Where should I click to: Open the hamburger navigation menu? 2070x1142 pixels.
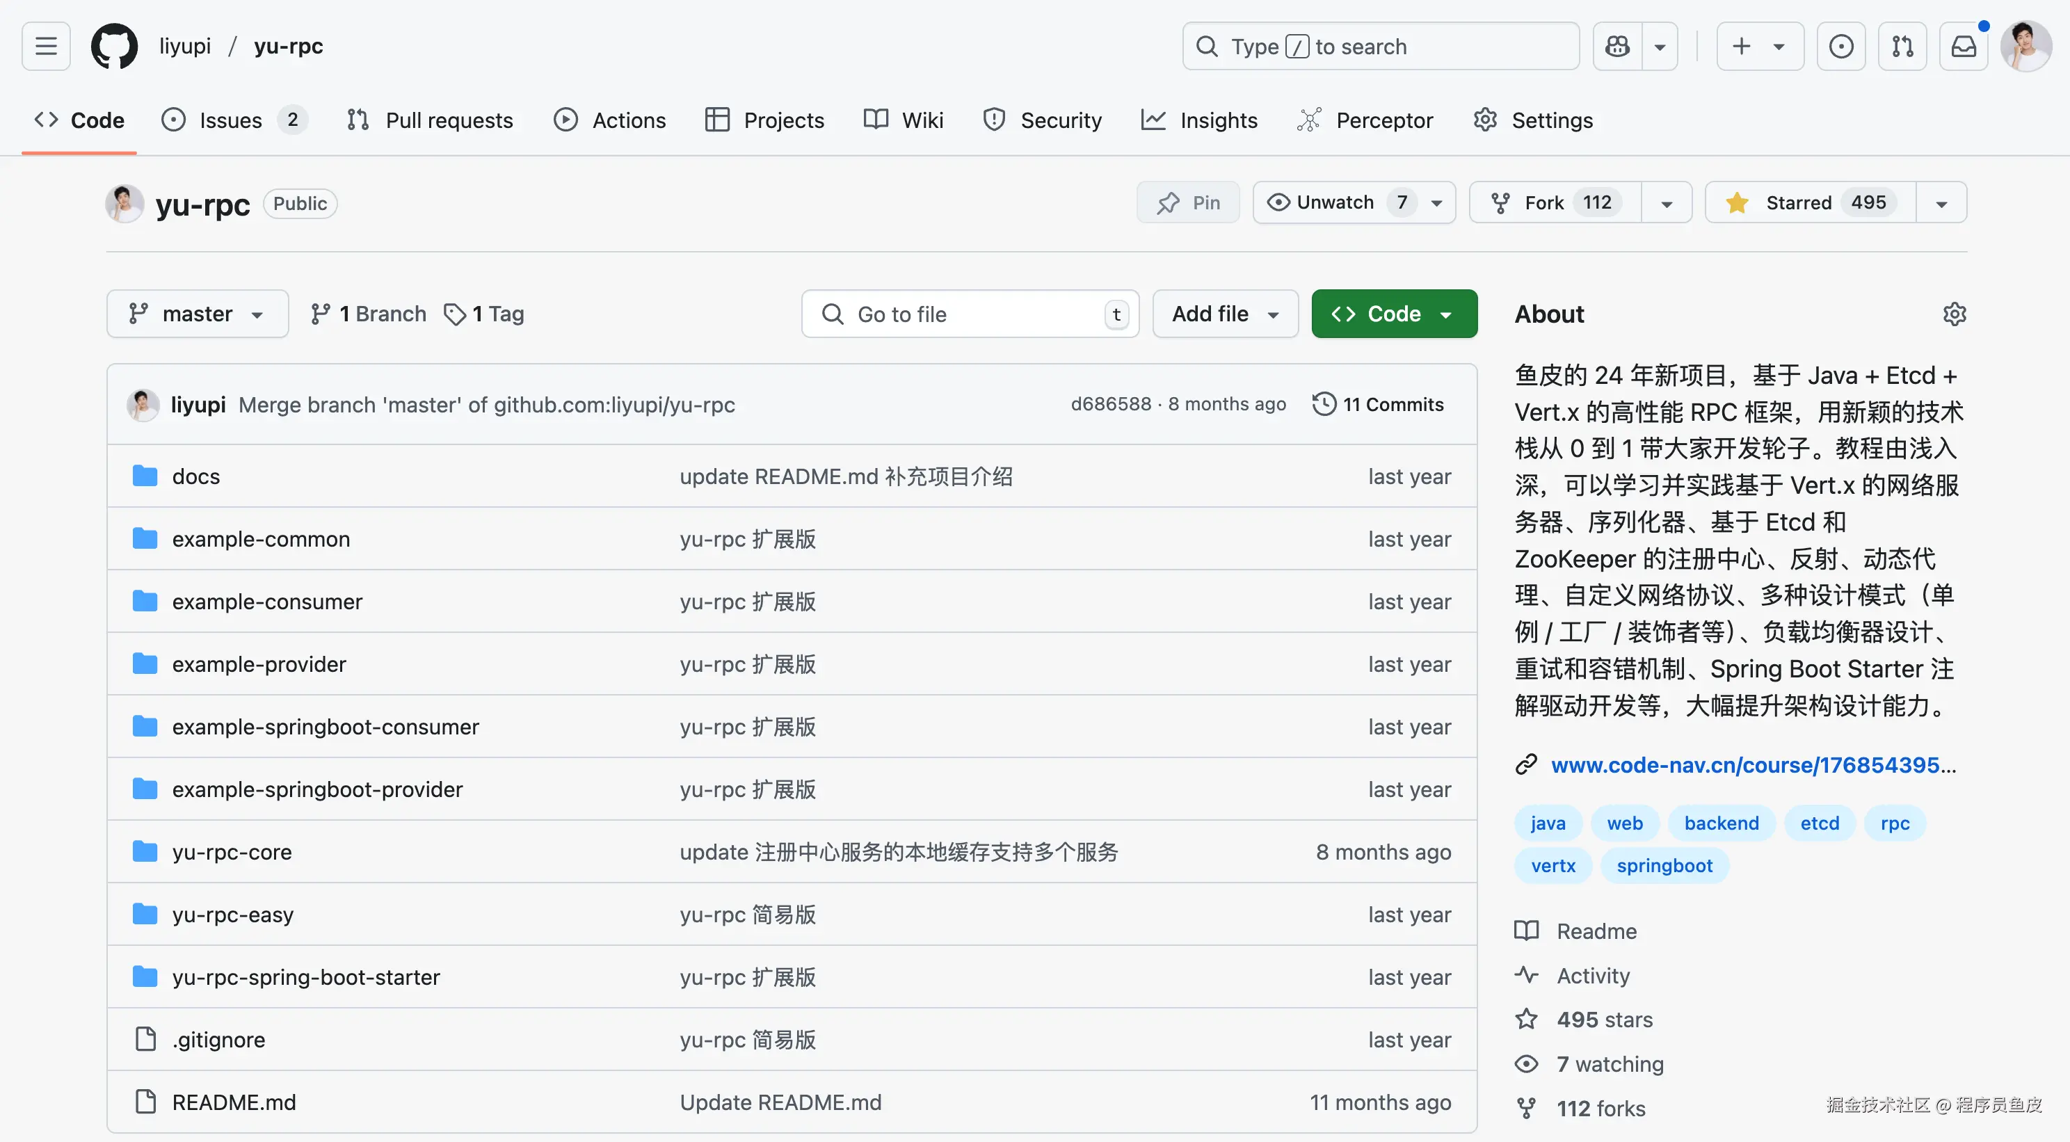coord(46,46)
